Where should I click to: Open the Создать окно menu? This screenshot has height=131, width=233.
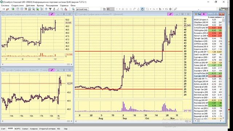(x=17, y=5)
